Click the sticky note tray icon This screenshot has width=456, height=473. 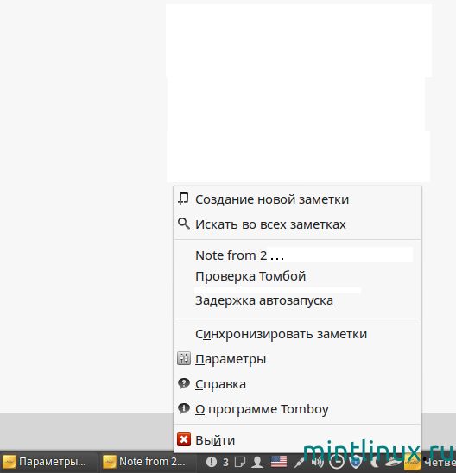[x=240, y=462]
